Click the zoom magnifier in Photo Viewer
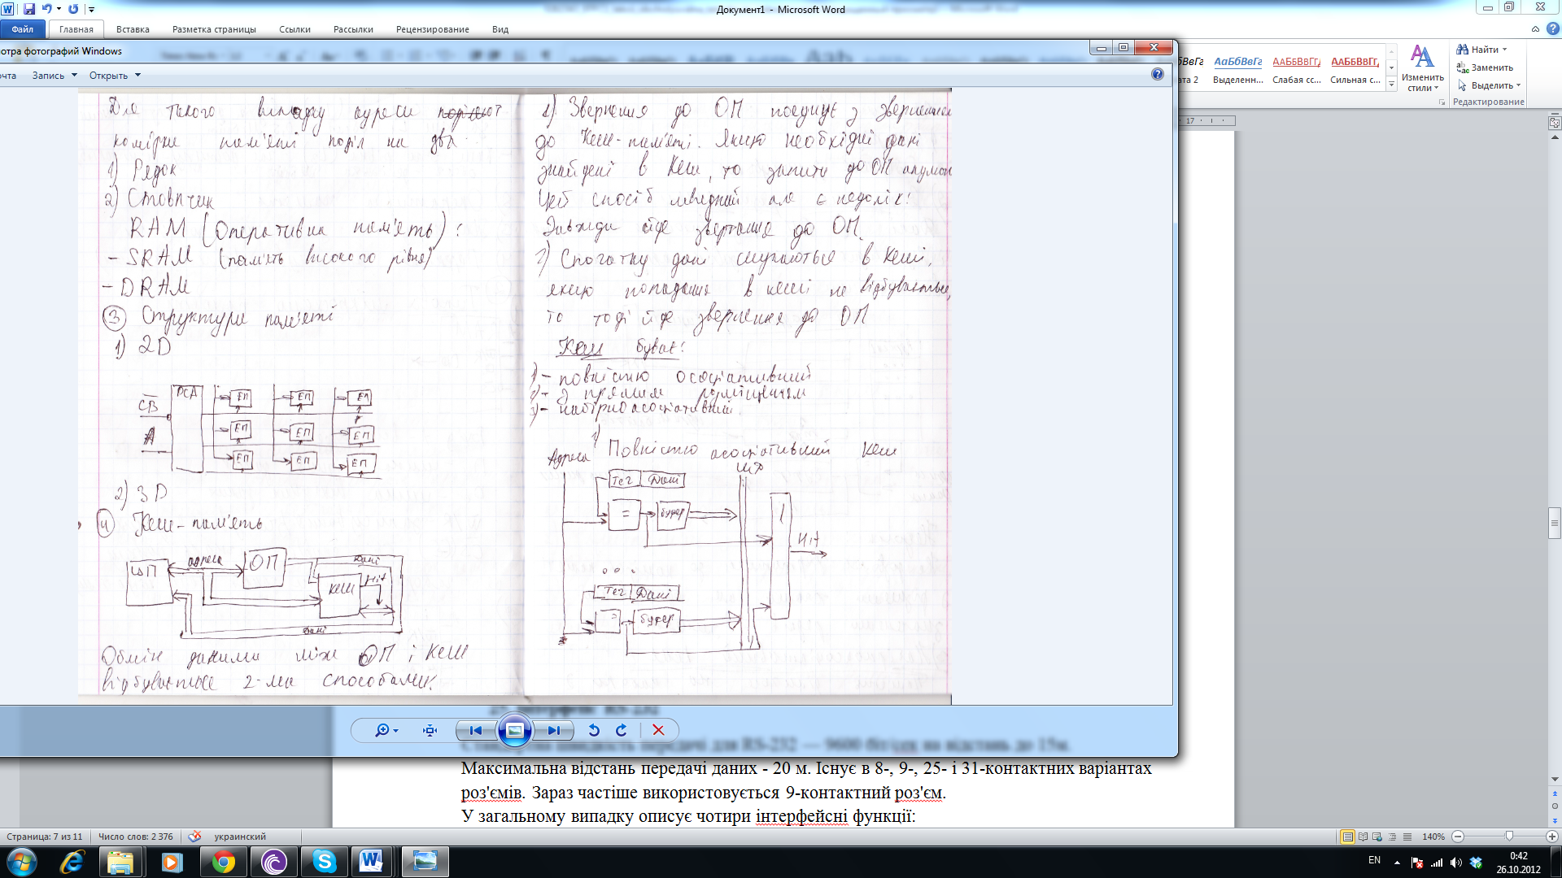This screenshot has height=878, width=1562. coord(386,730)
